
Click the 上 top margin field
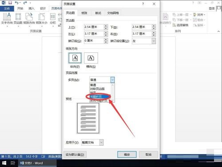tap(94, 27)
